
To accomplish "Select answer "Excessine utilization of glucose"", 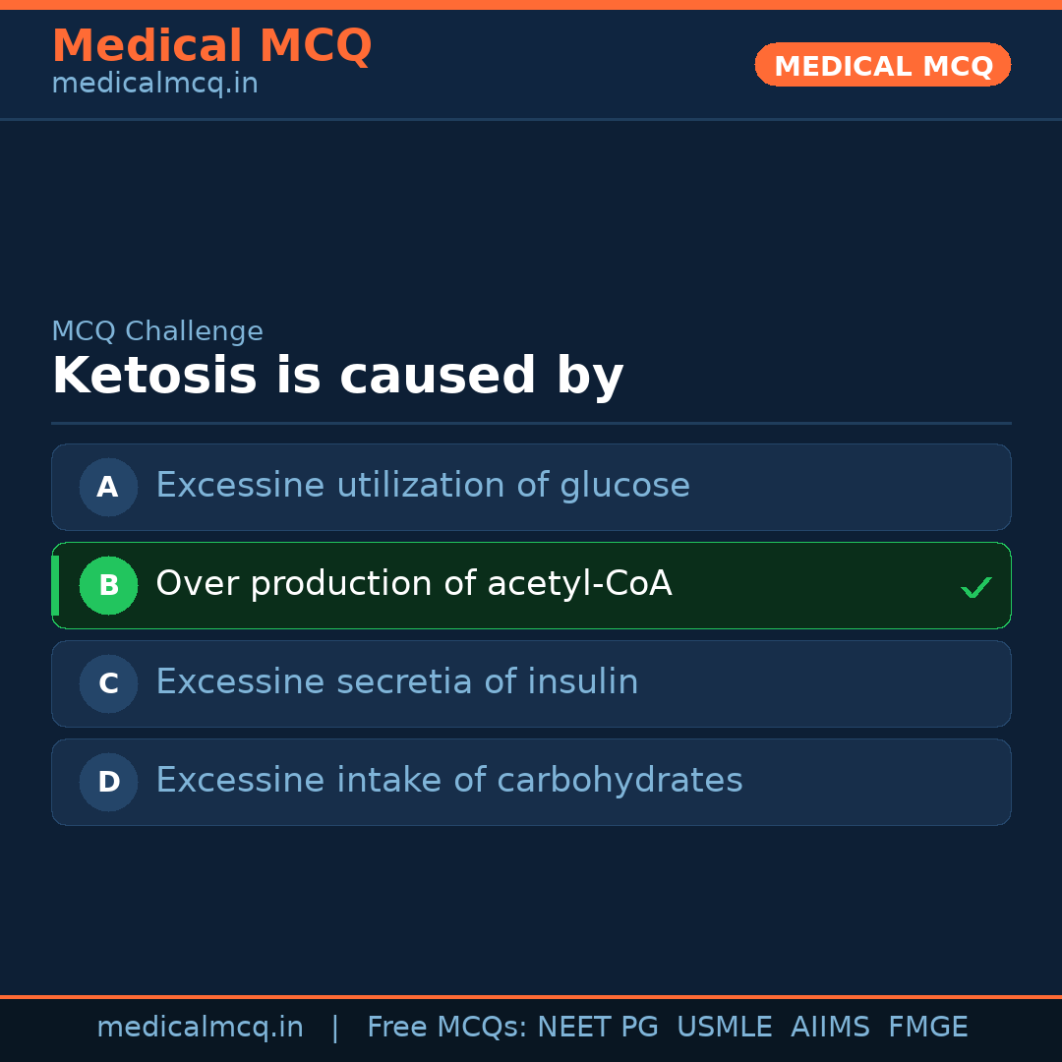I will tap(423, 486).
